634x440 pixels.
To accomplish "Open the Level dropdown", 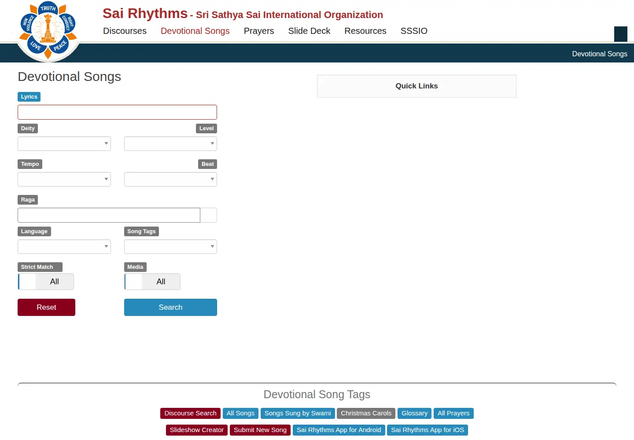I will [x=170, y=143].
